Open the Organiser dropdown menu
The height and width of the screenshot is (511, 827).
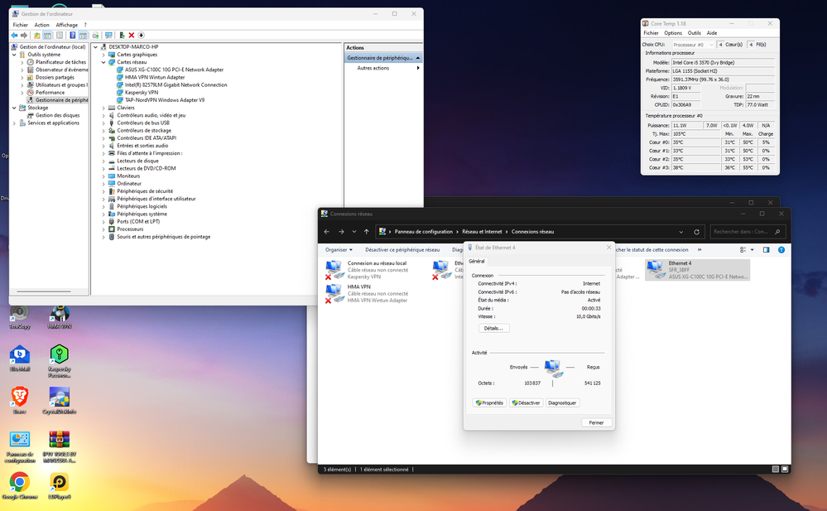(x=339, y=249)
